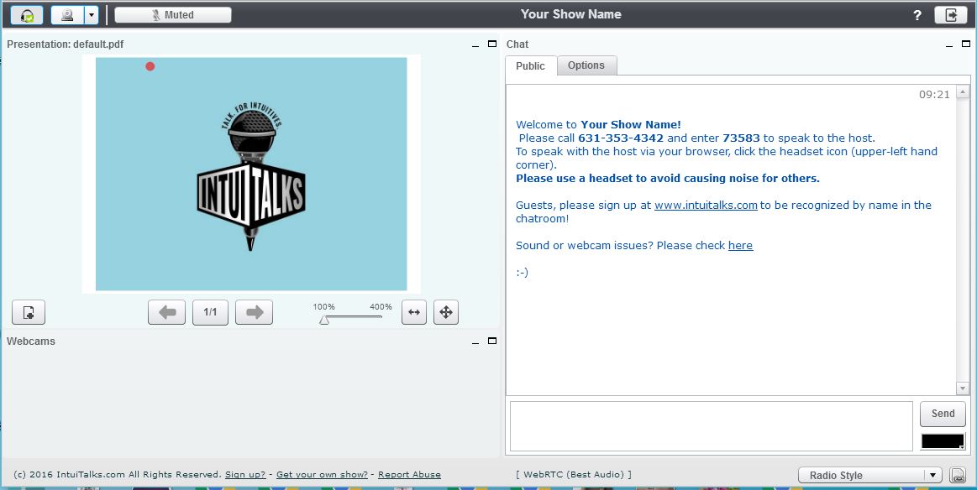This screenshot has height=490, width=977.
Task: Minimize the Webcams panel
Action: click(x=476, y=341)
